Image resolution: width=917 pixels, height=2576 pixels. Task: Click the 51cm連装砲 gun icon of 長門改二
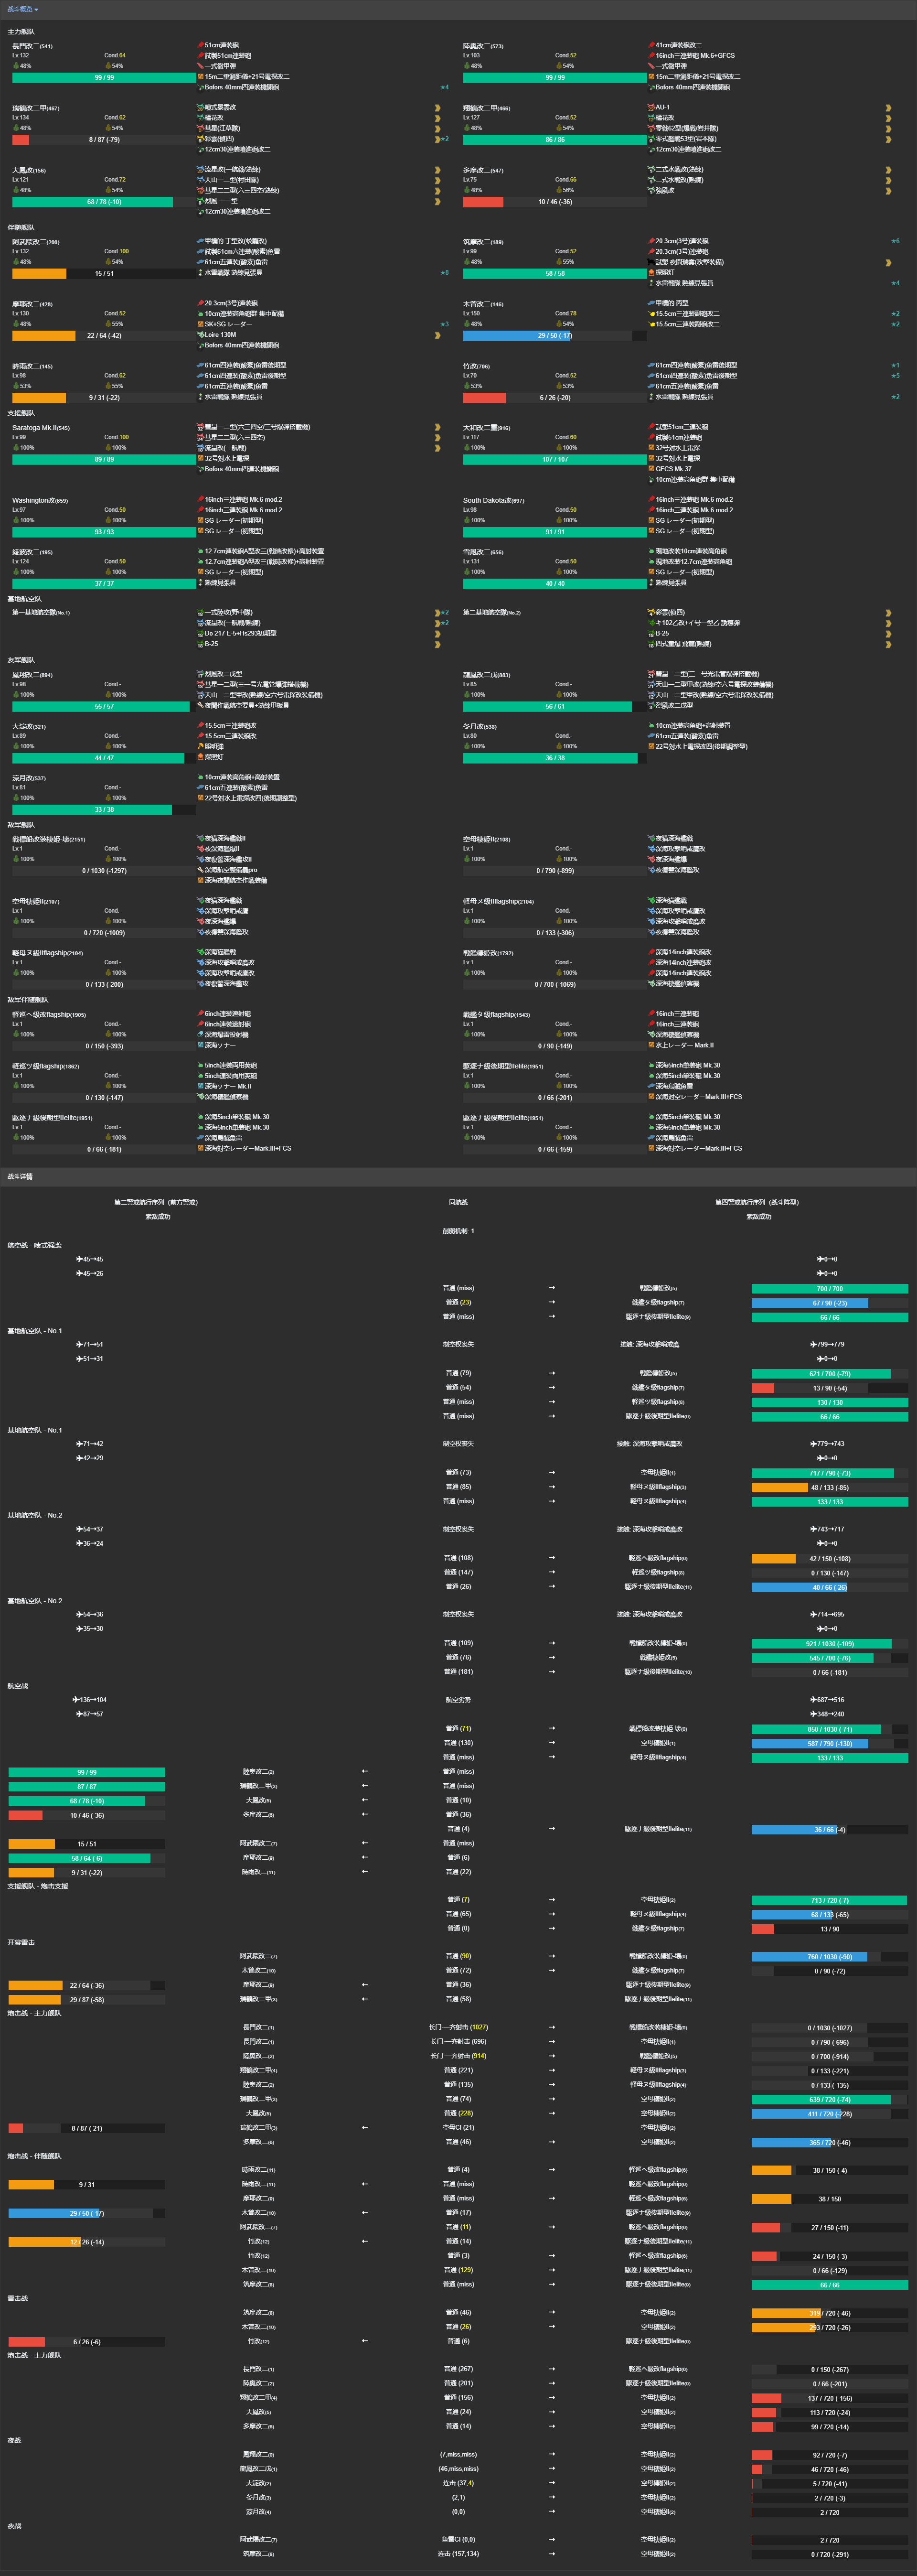201,45
